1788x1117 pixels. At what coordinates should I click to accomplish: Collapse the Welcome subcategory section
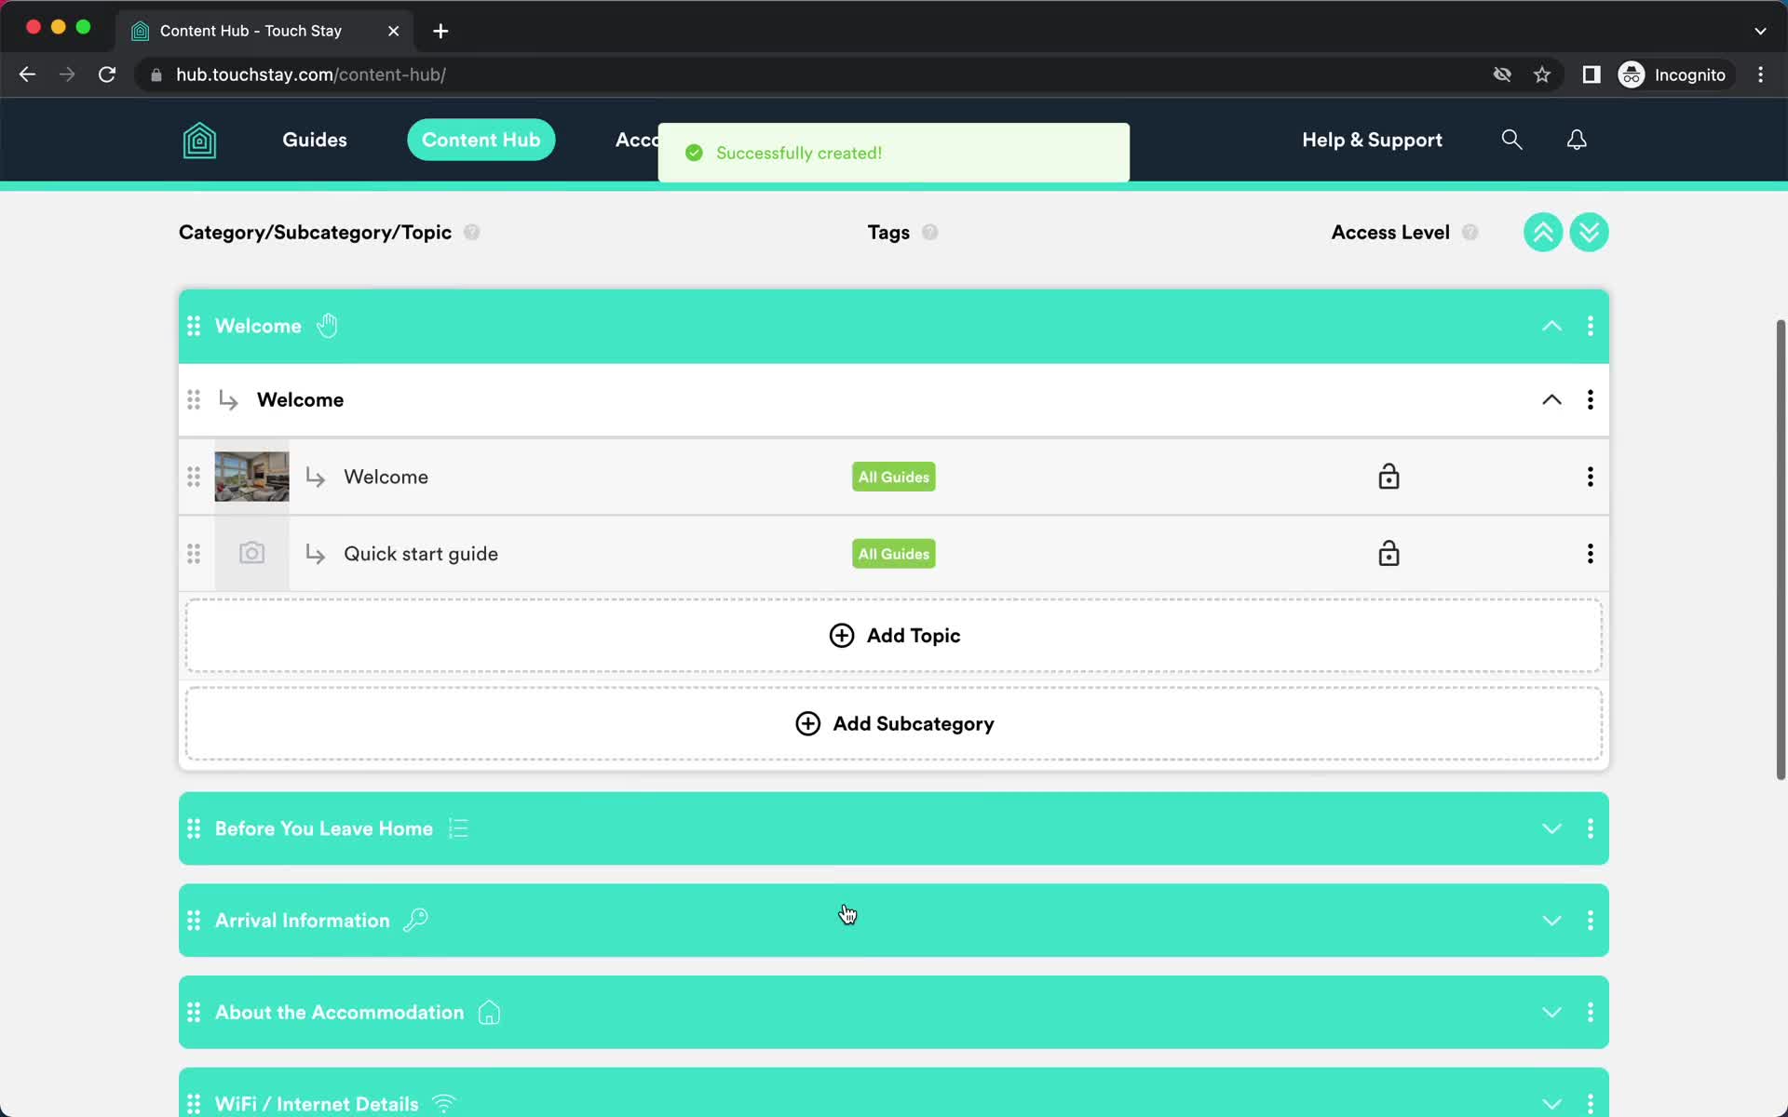click(1552, 399)
